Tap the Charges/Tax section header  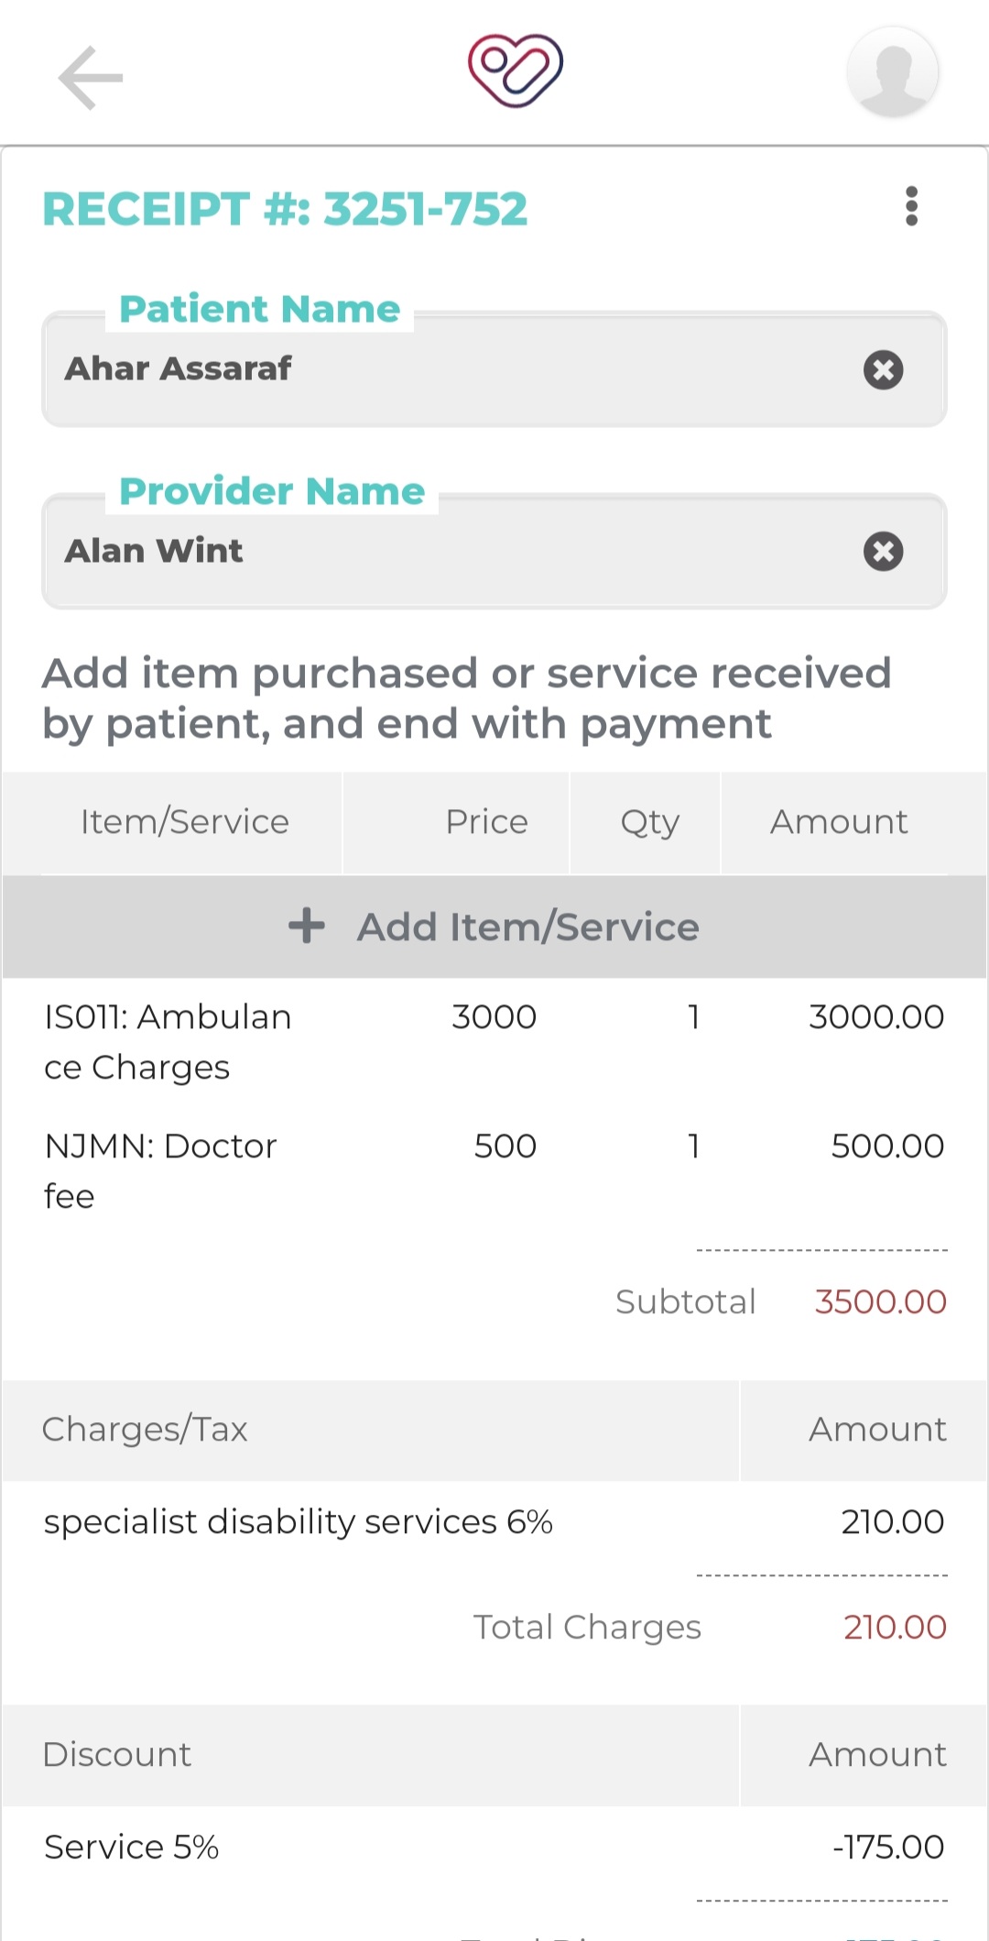(145, 1430)
